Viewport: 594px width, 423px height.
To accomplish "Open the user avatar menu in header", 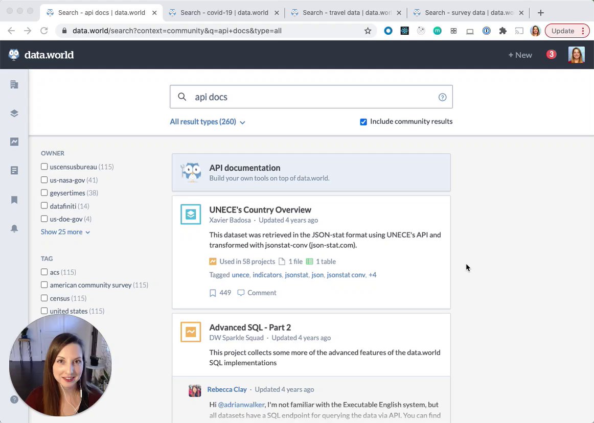I will click(576, 55).
